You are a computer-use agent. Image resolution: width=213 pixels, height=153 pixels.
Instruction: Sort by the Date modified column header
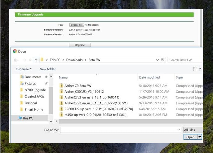point(149,77)
